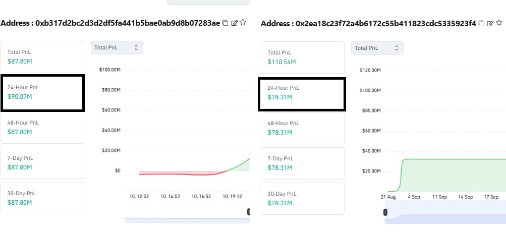
Task: Show the right 30-Day PnL card
Action: [x=302, y=199]
